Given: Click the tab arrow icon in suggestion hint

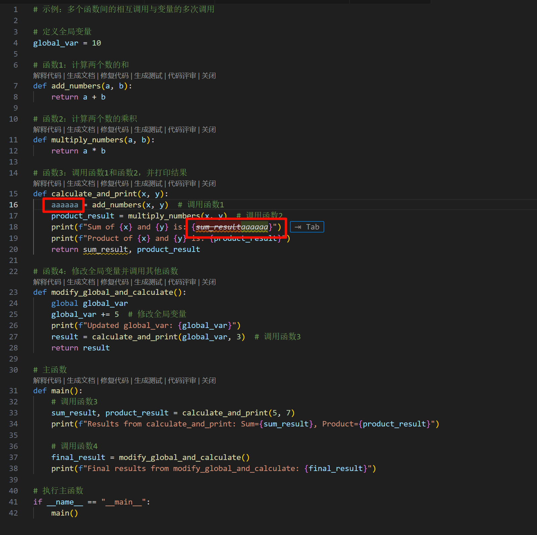Looking at the screenshot, I should point(298,227).
